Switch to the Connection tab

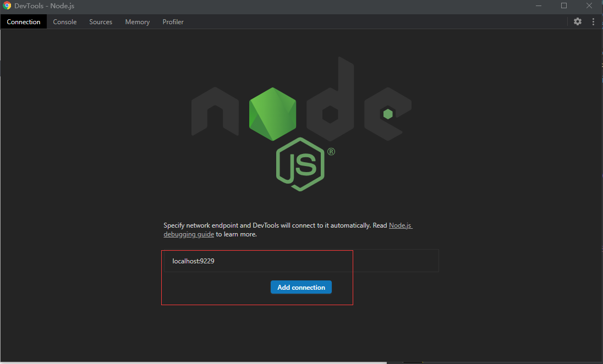coord(24,22)
